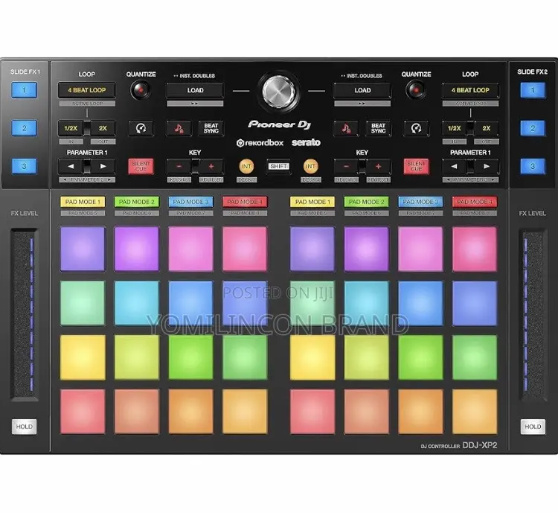Enable right deck Silent Cue
The width and height of the screenshot is (558, 513).
pyautogui.click(x=416, y=166)
